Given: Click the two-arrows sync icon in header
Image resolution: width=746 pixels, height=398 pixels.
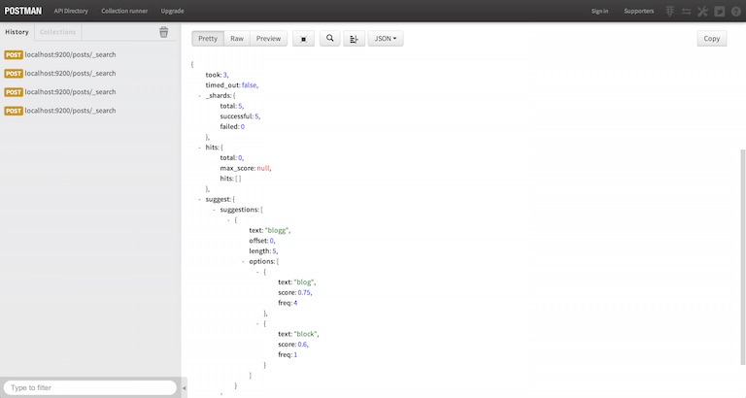Looking at the screenshot, I should 686,11.
